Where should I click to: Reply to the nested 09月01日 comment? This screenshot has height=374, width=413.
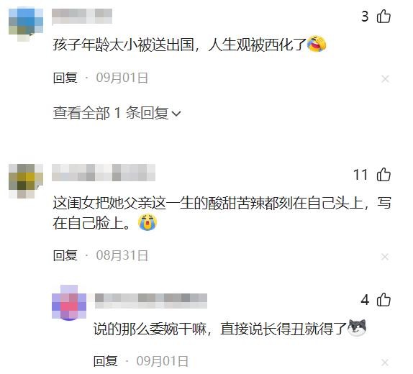(x=105, y=361)
